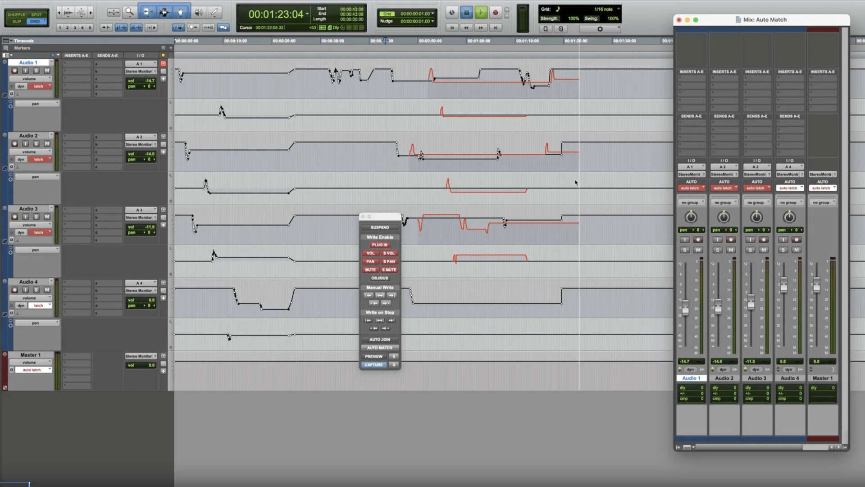Click the AUTO MATCH button
The height and width of the screenshot is (487, 865).
tap(379, 348)
